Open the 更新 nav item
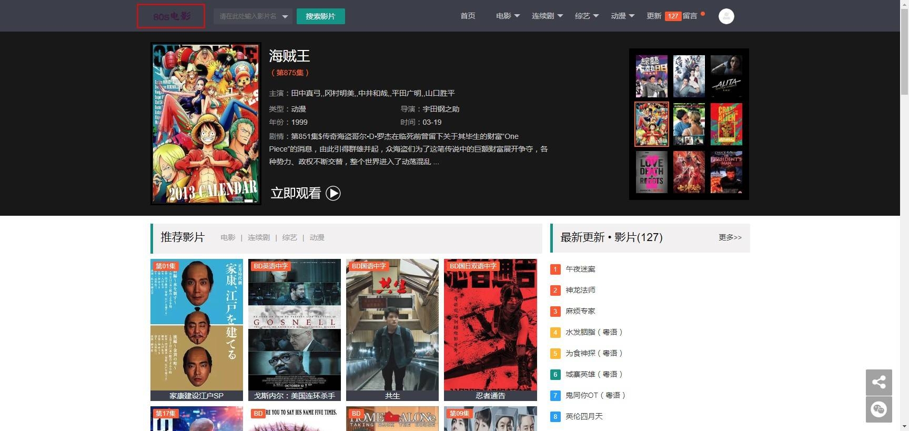This screenshot has height=431, width=909. (654, 16)
